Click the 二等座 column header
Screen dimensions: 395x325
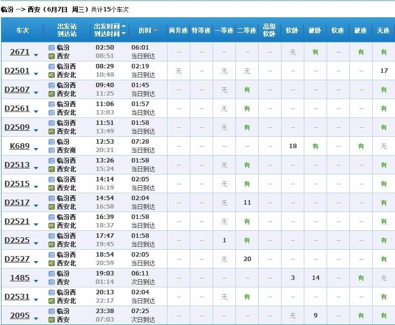point(247,30)
